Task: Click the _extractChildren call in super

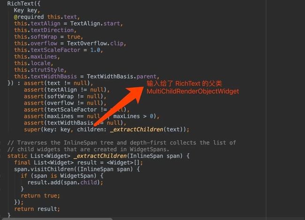Action: tap(137, 129)
